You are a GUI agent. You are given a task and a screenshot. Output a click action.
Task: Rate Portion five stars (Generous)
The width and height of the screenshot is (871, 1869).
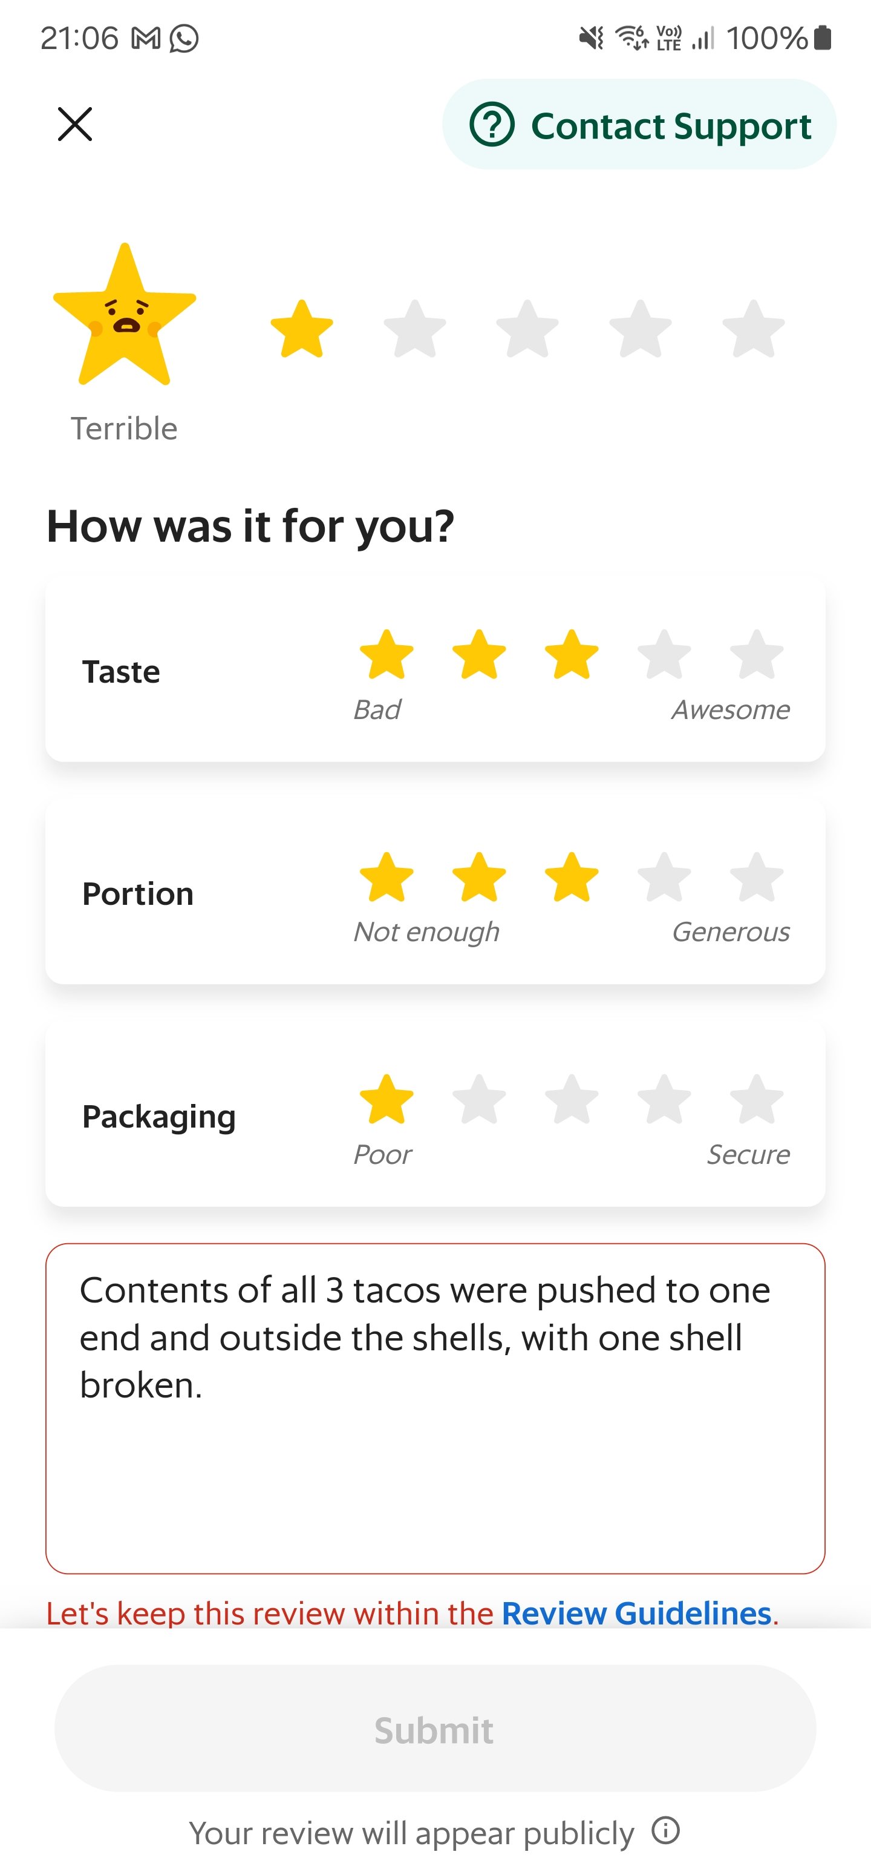pos(757,877)
